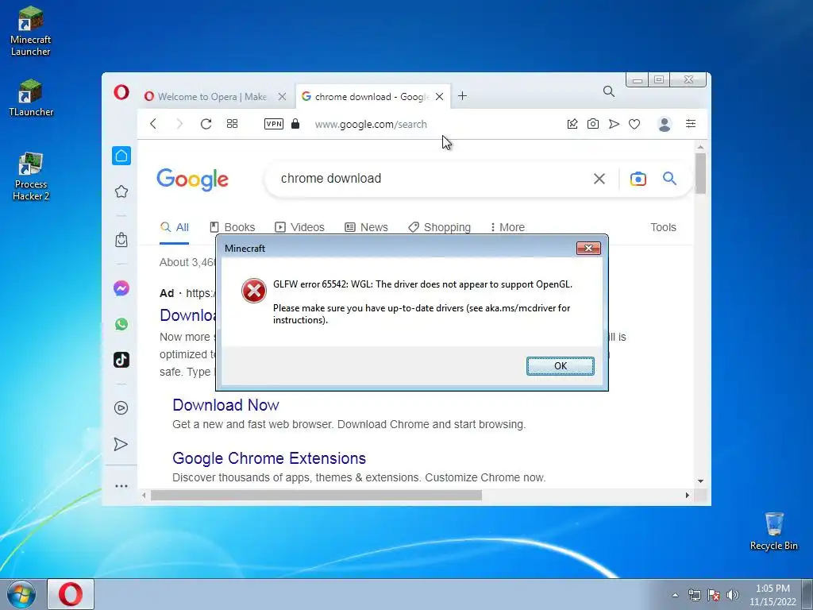Open the My Flow arrow in sidebar
Screen dimensions: 813x610
click(x=121, y=444)
